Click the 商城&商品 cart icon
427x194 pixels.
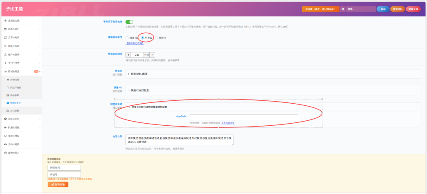tap(5, 72)
